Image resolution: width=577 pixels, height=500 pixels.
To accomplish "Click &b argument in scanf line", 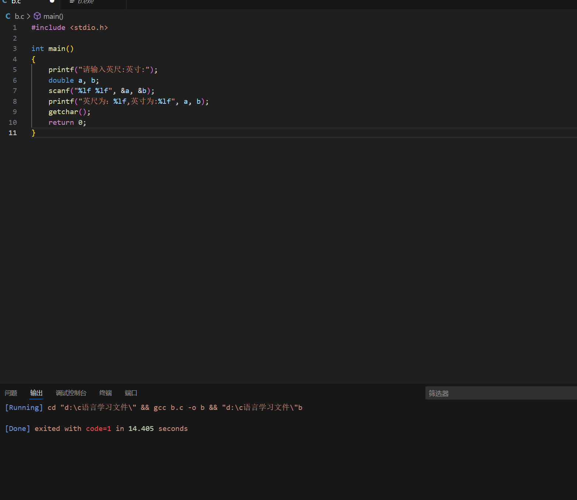I will 142,91.
